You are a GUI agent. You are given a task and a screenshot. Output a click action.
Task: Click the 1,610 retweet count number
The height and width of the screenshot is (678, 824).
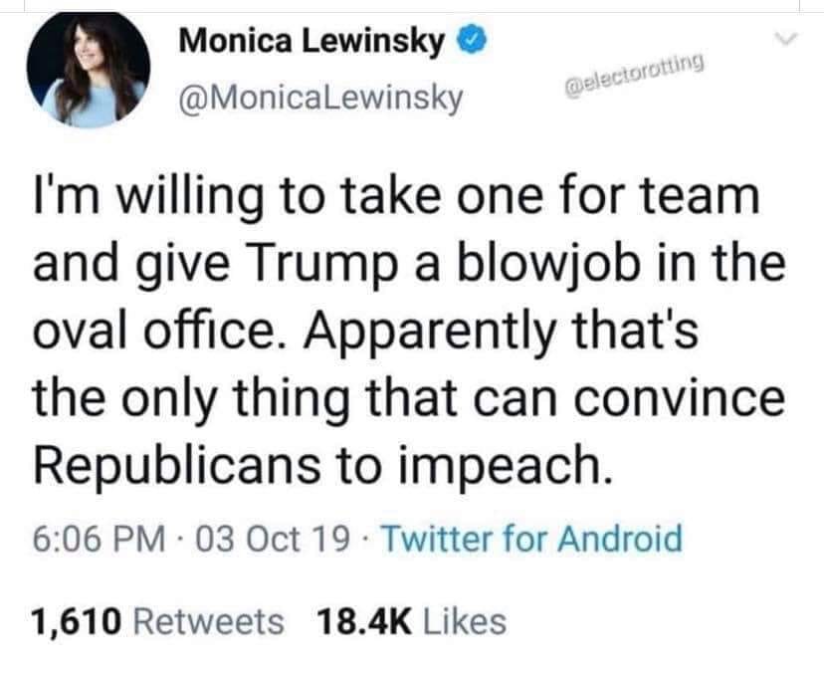point(77,621)
